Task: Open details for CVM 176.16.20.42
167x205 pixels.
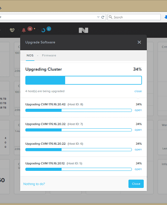Action: coord(138,110)
